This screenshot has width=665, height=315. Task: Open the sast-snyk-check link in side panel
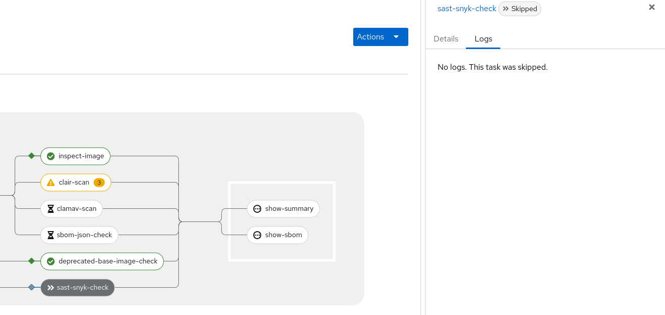[x=466, y=9]
